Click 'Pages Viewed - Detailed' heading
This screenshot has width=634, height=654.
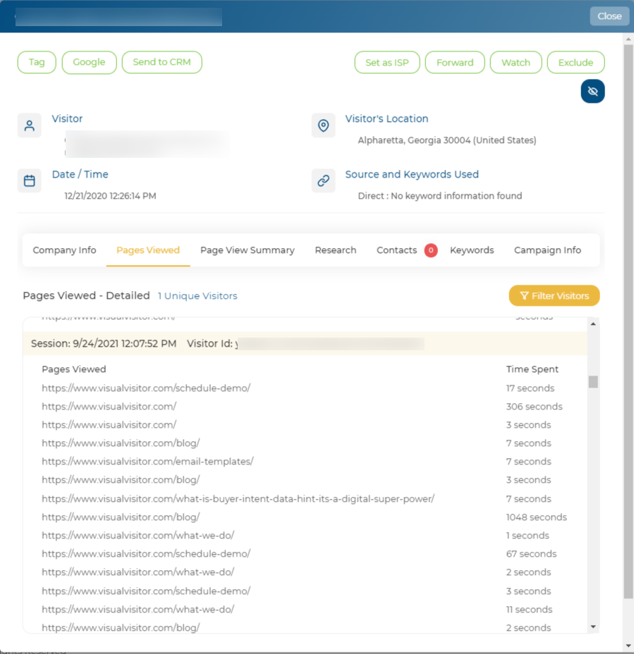click(87, 296)
